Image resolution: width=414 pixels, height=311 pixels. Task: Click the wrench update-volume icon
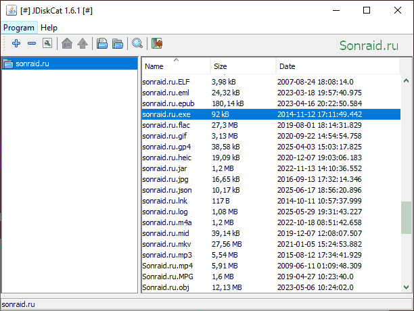[x=47, y=43]
